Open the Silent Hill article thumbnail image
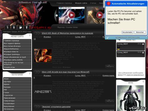The image size is (148, 111). click(43, 55)
